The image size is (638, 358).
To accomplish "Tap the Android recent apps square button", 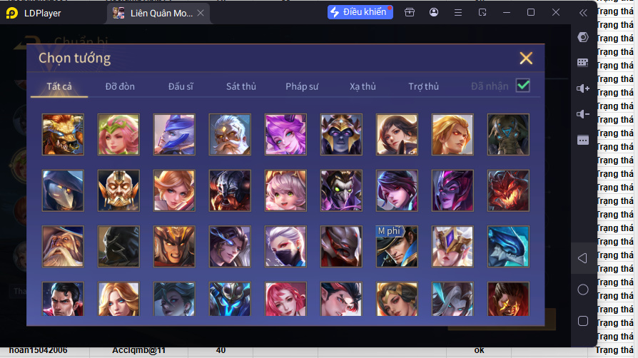I will pyautogui.click(x=582, y=321).
